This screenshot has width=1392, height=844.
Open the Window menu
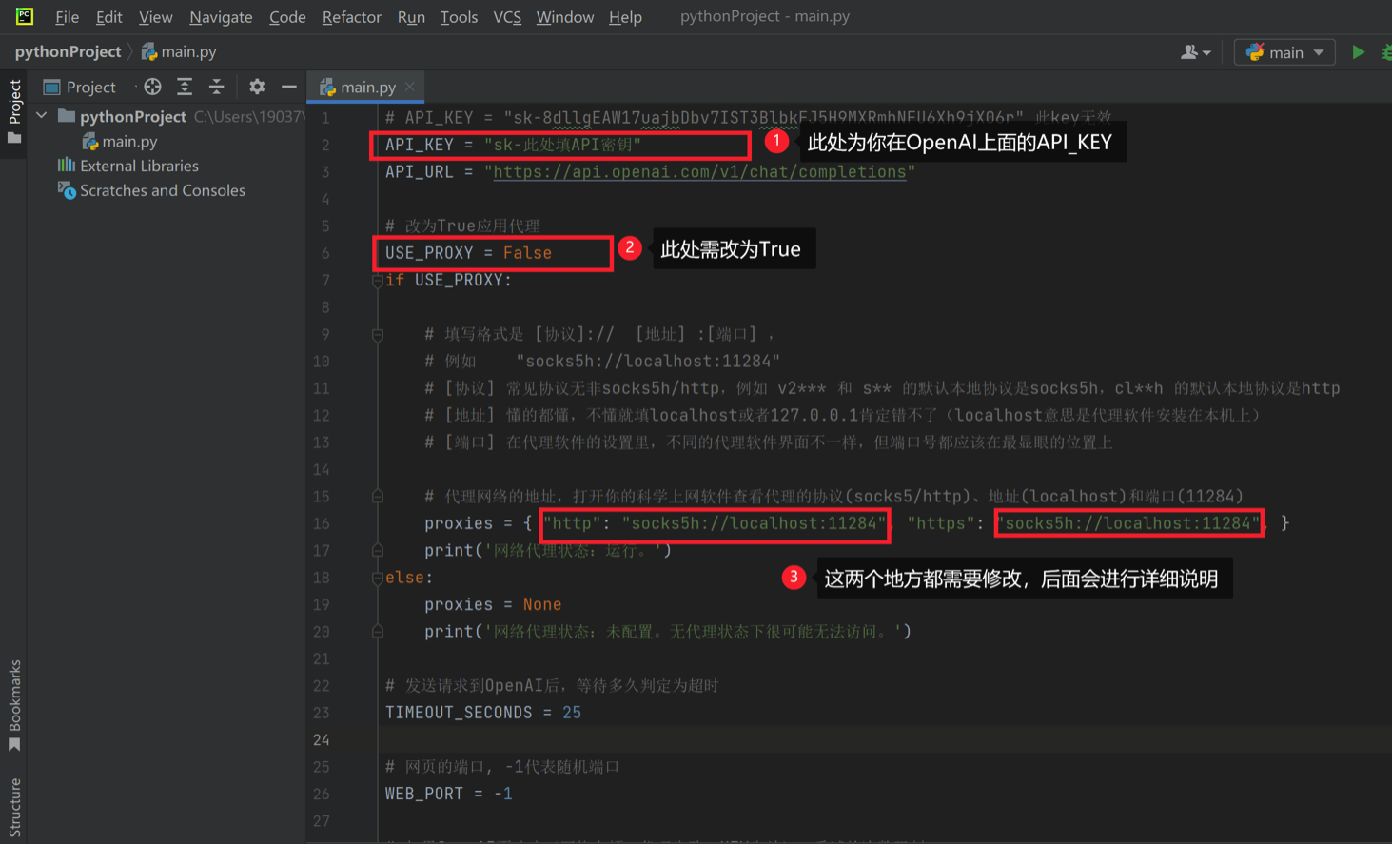(x=564, y=17)
